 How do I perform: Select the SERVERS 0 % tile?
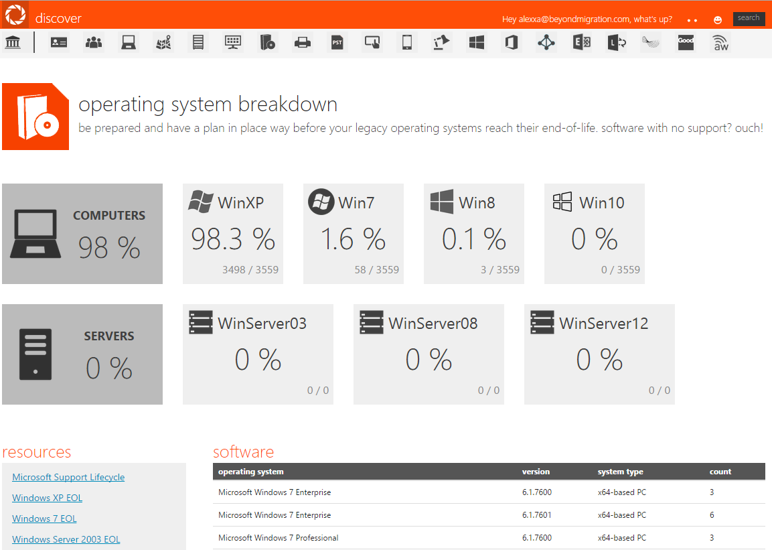82,354
